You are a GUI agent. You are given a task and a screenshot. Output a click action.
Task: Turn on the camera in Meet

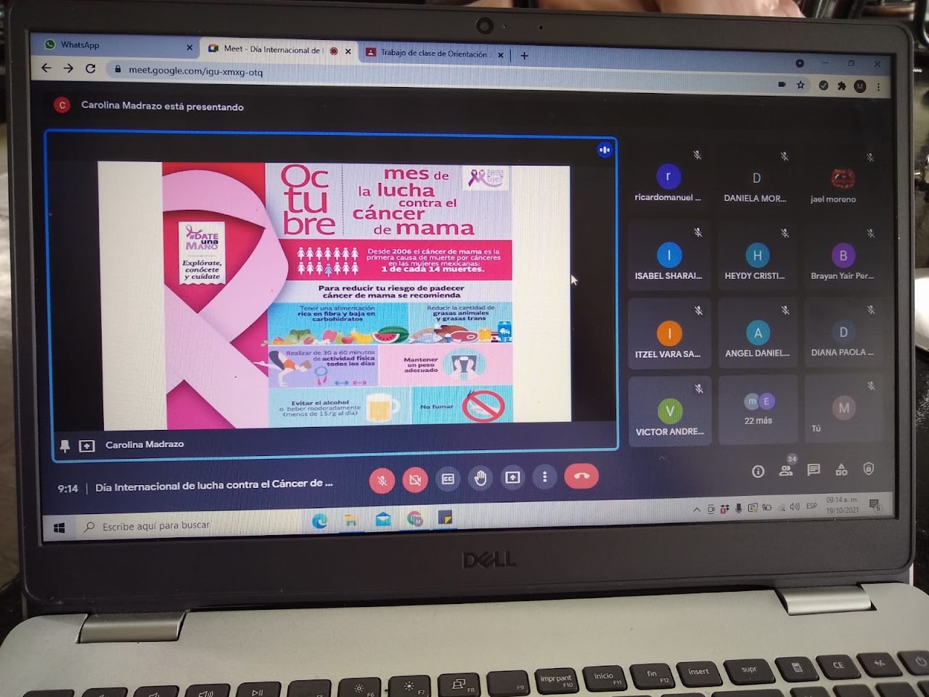click(x=414, y=479)
